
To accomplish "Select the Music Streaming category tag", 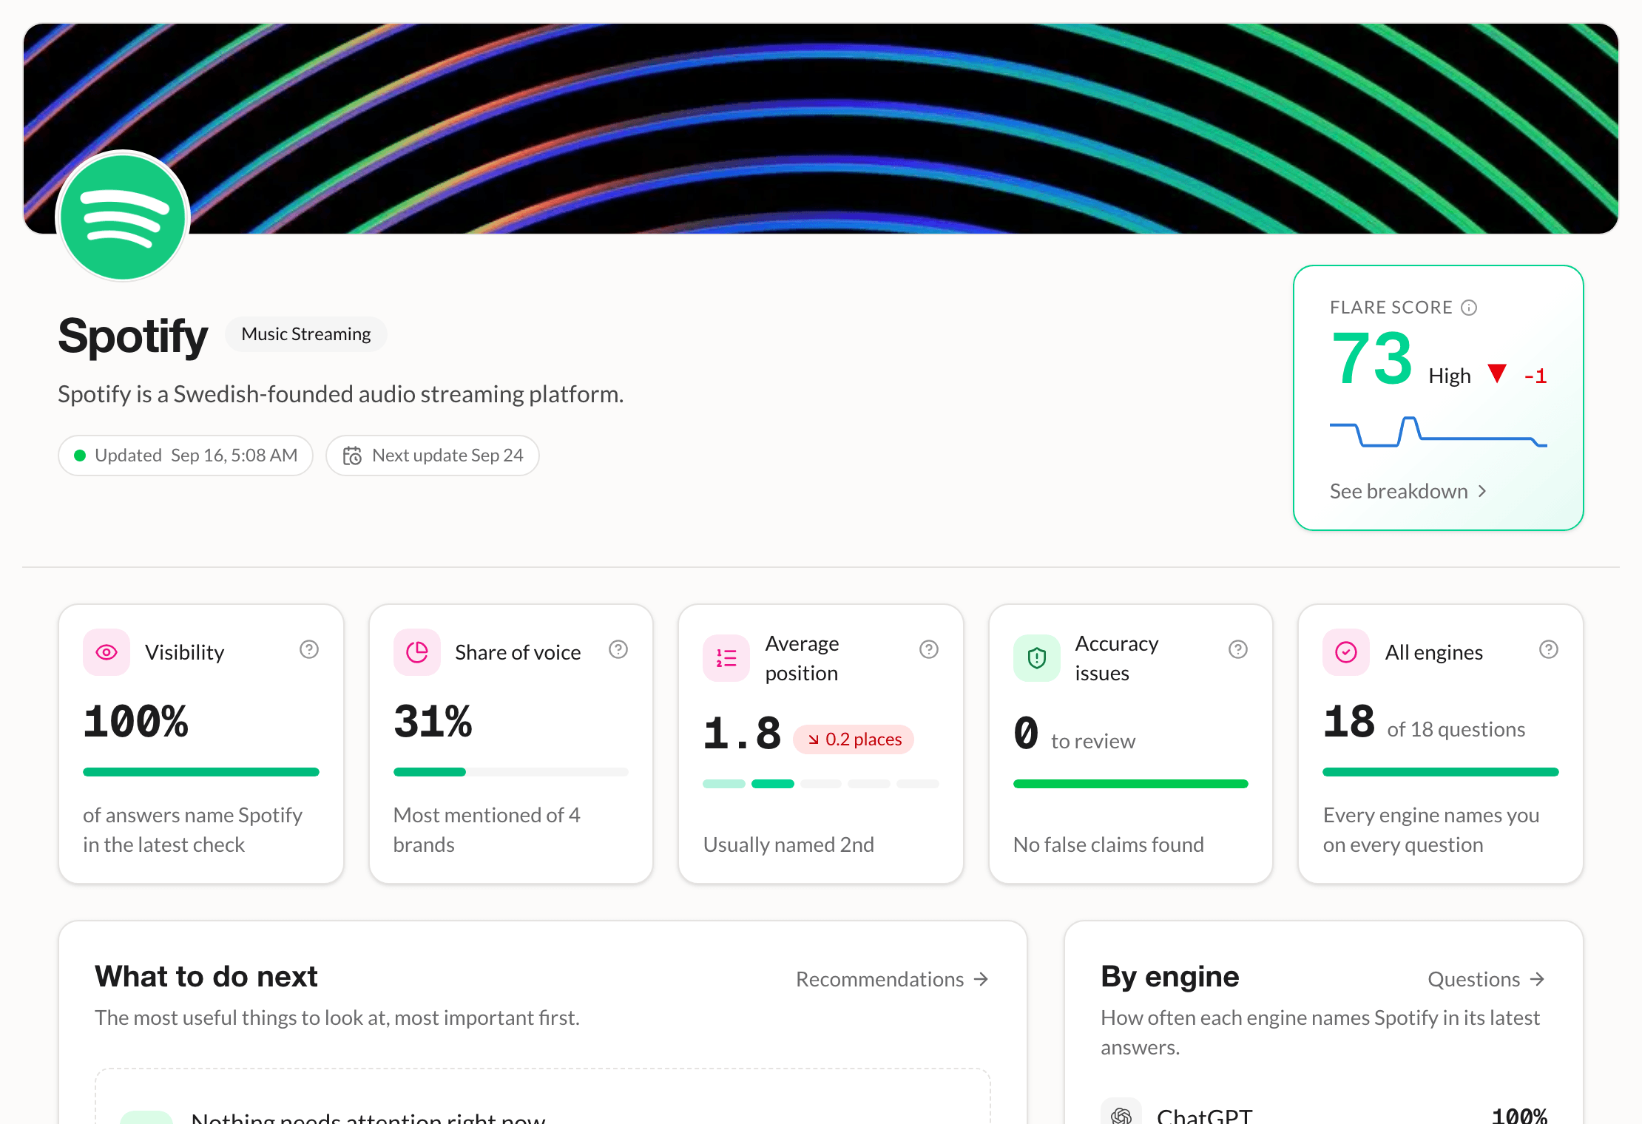I will tap(306, 334).
